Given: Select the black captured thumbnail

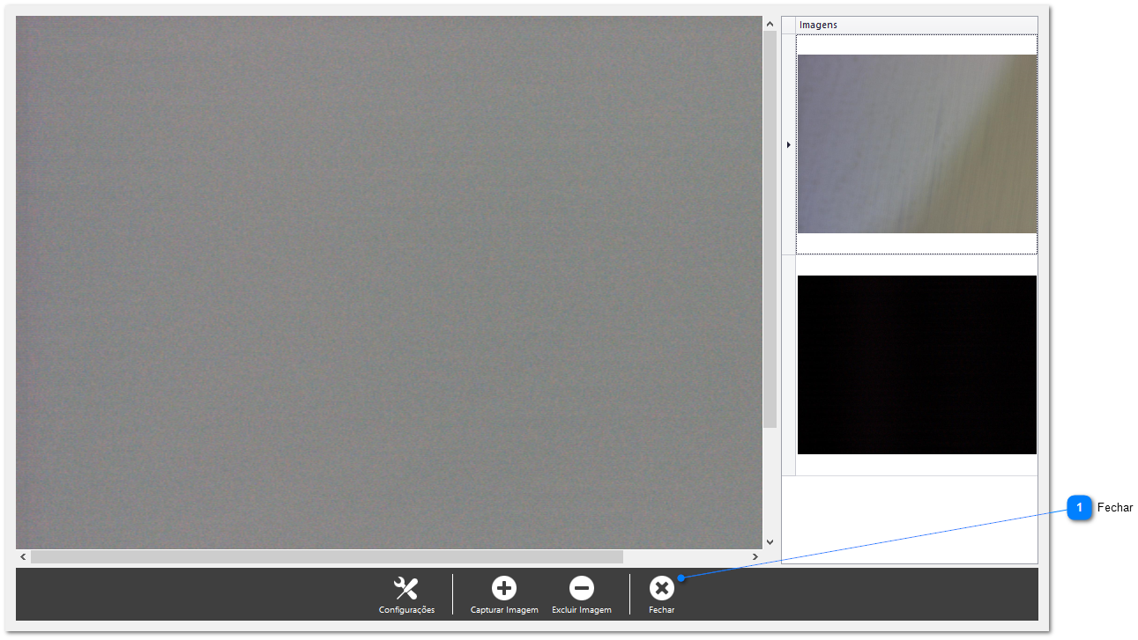Looking at the screenshot, I should tap(917, 364).
